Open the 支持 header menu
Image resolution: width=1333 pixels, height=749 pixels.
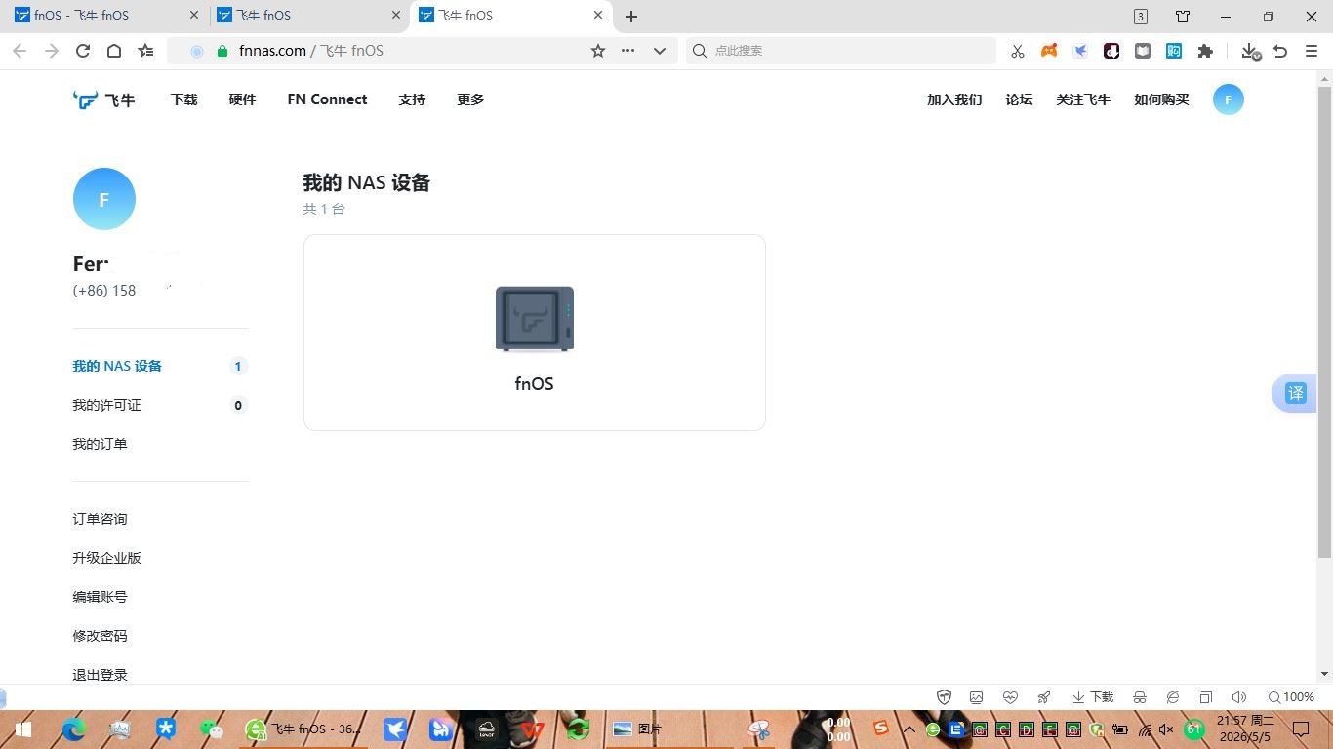click(412, 99)
